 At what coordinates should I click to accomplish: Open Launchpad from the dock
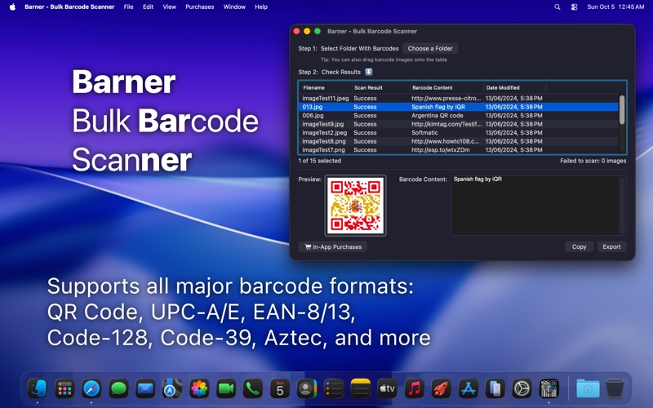[x=64, y=389]
